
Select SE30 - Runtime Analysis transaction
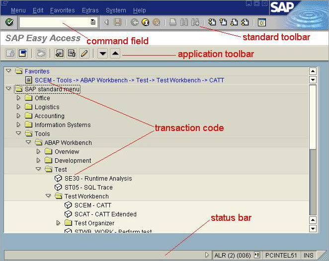point(98,179)
